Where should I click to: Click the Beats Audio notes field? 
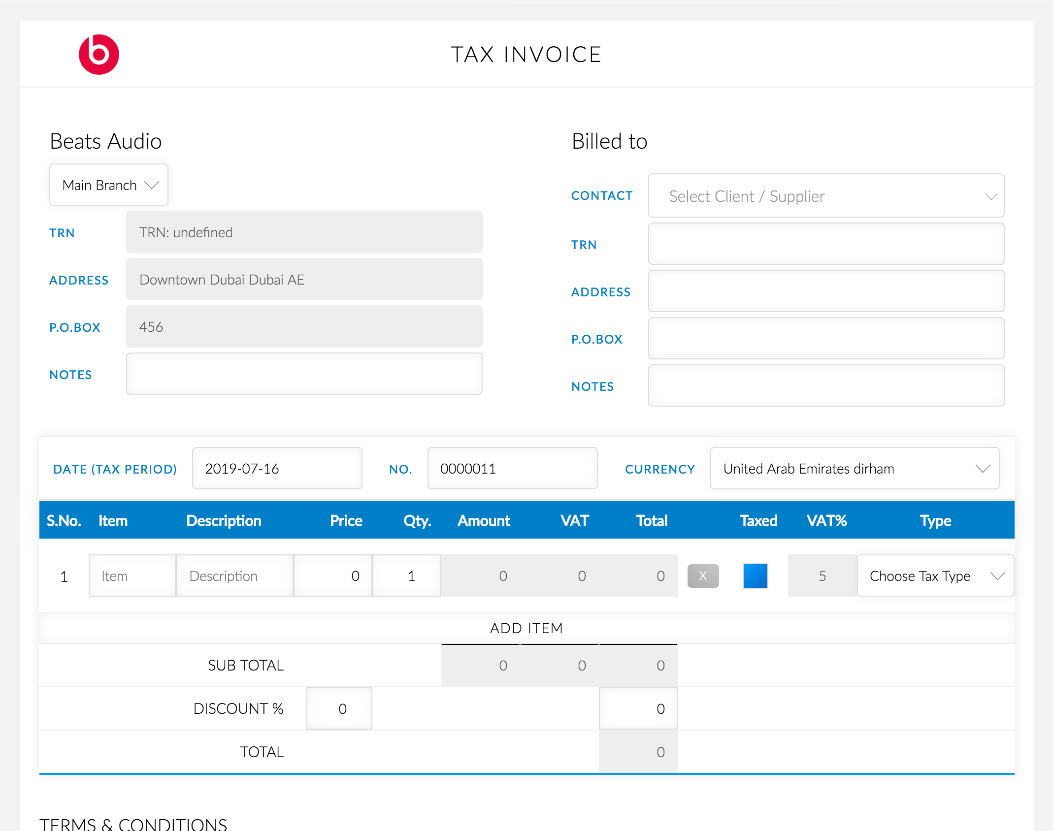pos(304,374)
